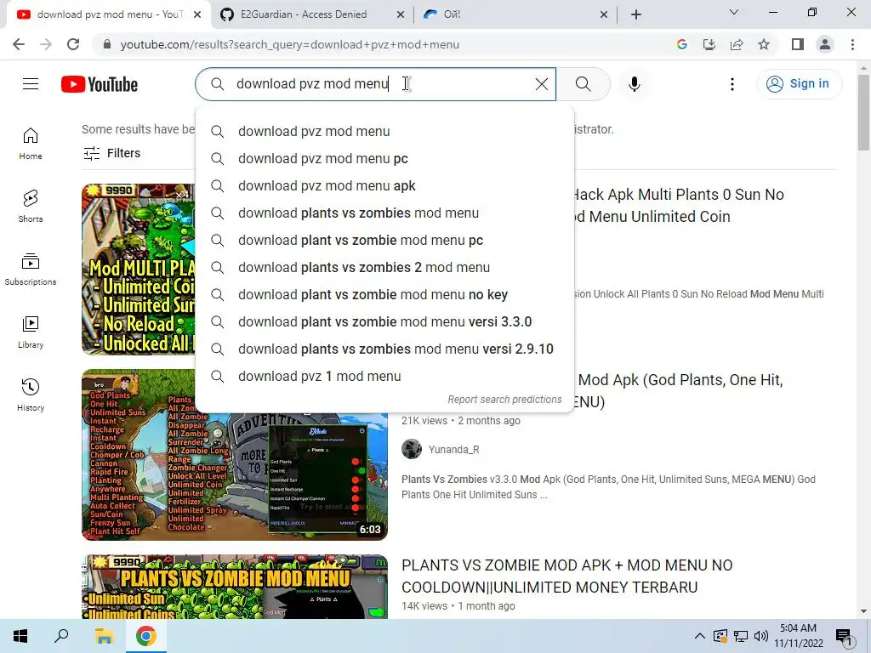
Task: Click the Chrome taskbar icon
Action: click(x=146, y=636)
